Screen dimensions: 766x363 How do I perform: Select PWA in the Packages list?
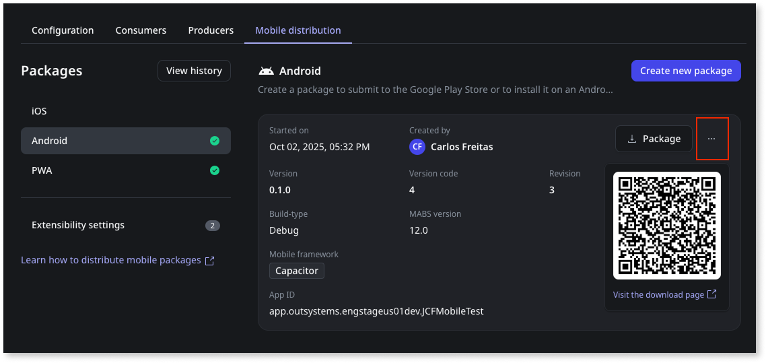(42, 170)
